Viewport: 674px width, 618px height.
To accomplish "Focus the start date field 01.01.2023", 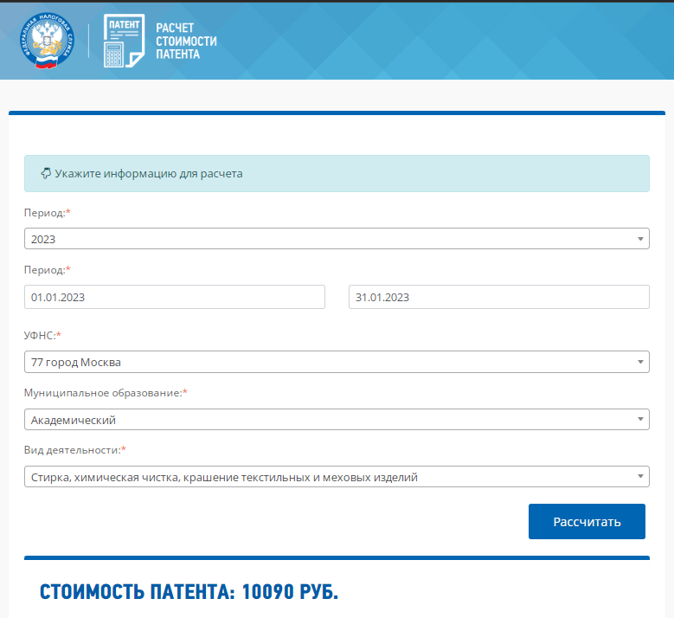I will 175,297.
